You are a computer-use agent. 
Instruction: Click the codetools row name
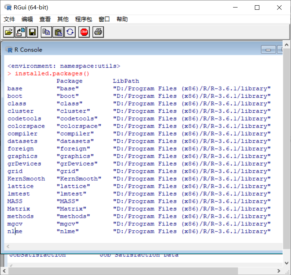click(24, 118)
